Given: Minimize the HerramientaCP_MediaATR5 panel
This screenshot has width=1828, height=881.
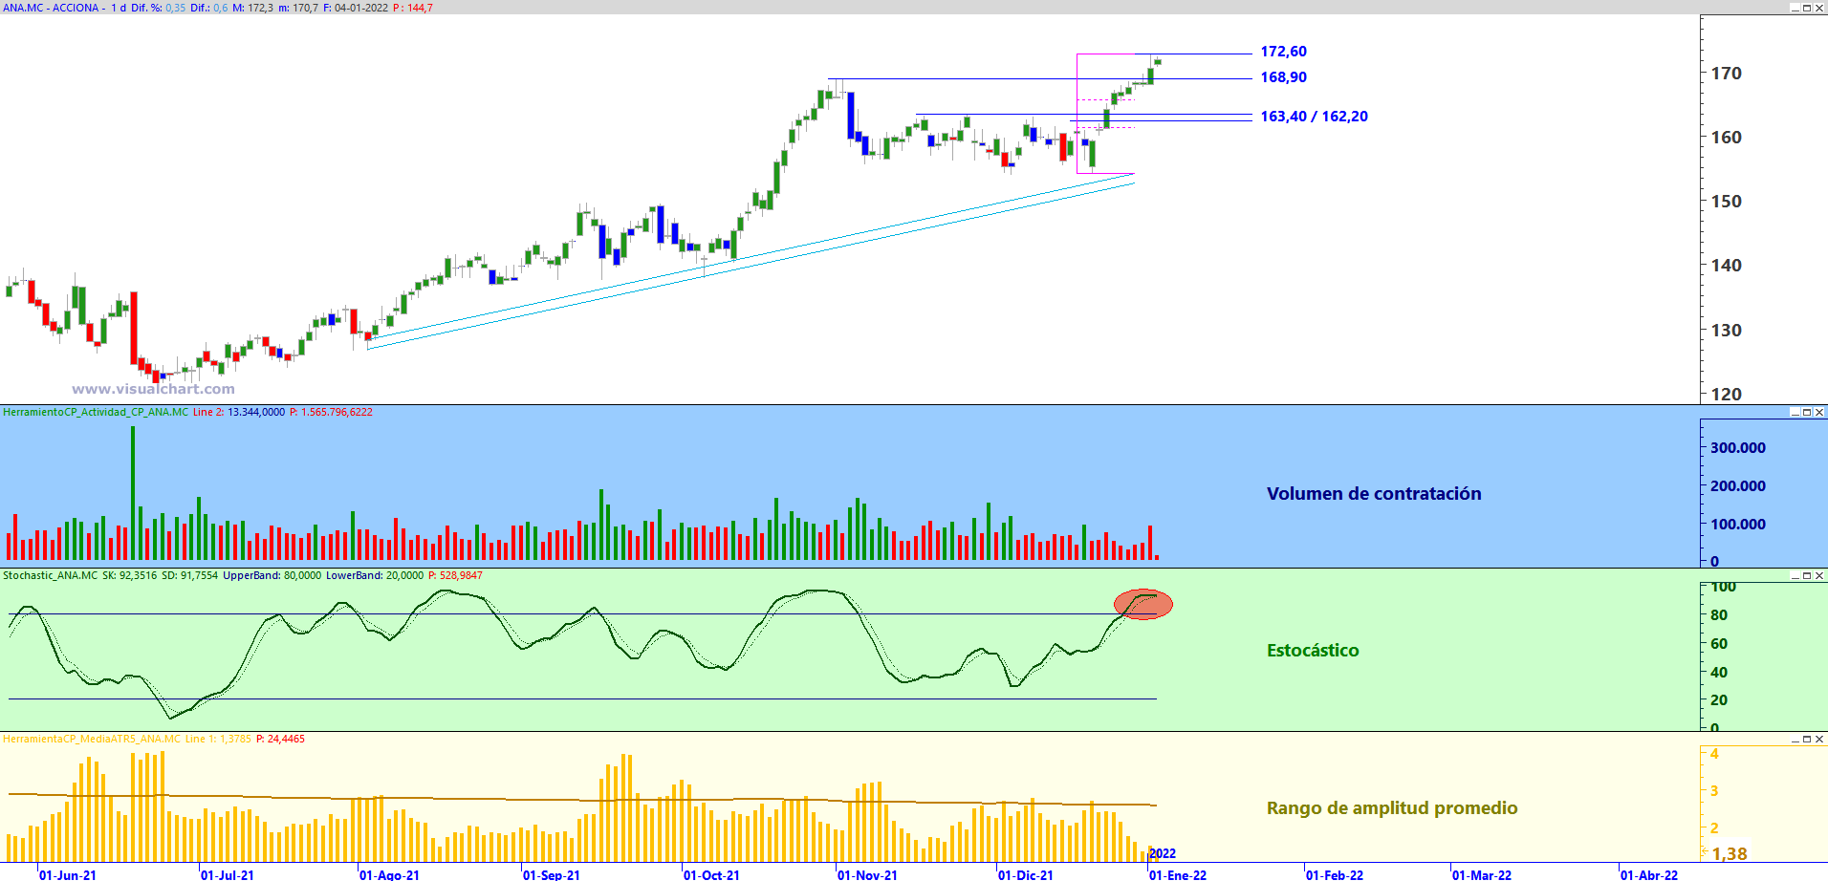Looking at the screenshot, I should [1795, 739].
